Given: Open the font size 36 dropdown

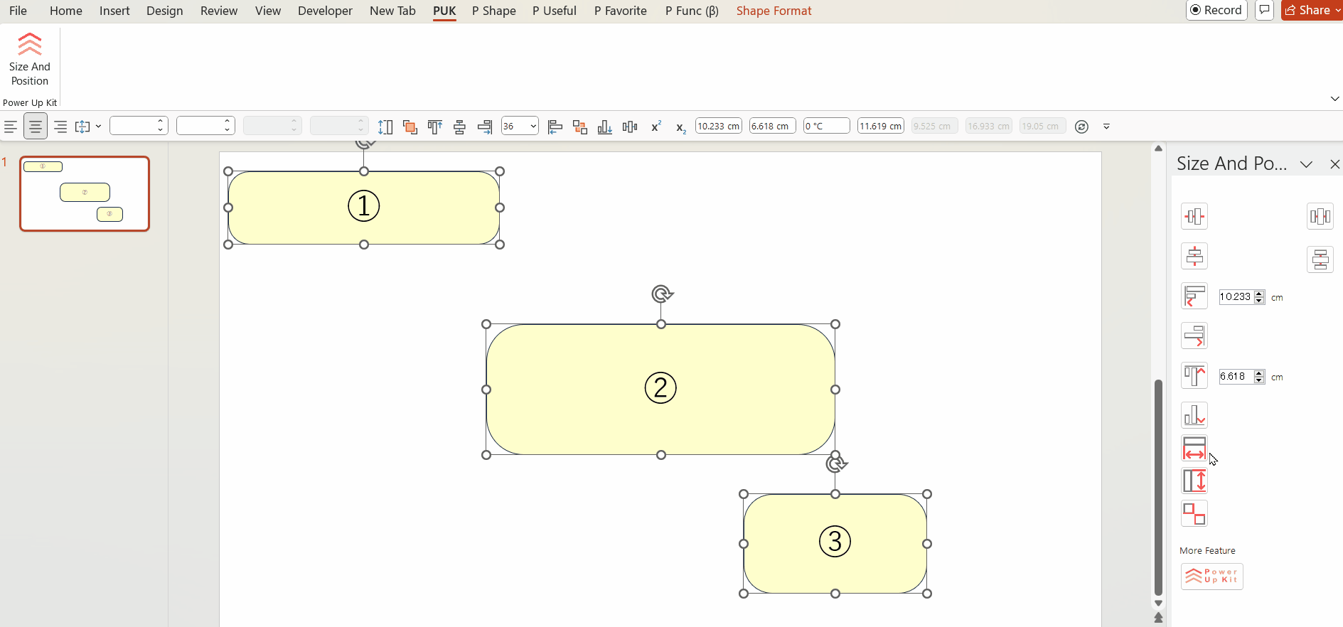Looking at the screenshot, I should 533,127.
